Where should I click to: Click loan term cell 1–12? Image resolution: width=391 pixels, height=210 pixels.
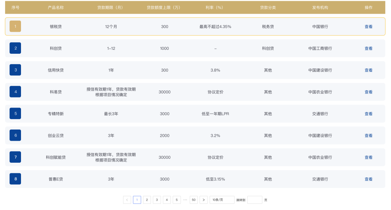click(111, 48)
